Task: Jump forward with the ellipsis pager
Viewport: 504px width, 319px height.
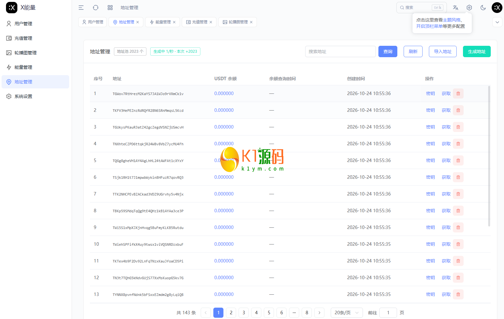Action: point(294,313)
